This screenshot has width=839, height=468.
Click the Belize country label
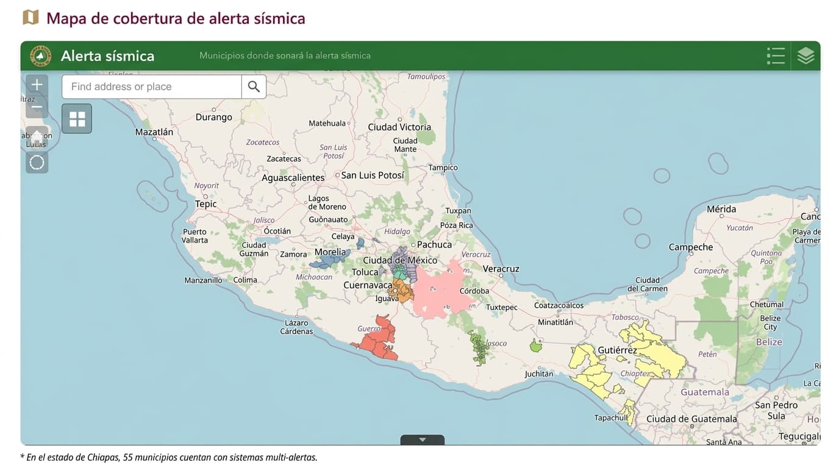click(x=769, y=342)
